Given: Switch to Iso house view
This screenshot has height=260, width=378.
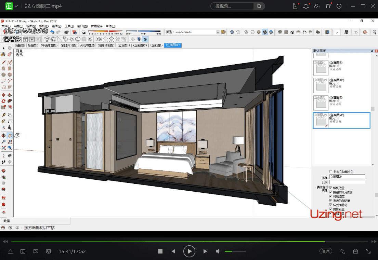Looking at the screenshot, I should tap(280, 32).
